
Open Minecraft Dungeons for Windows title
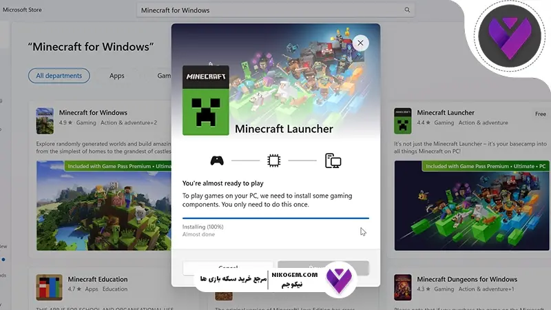467,279
